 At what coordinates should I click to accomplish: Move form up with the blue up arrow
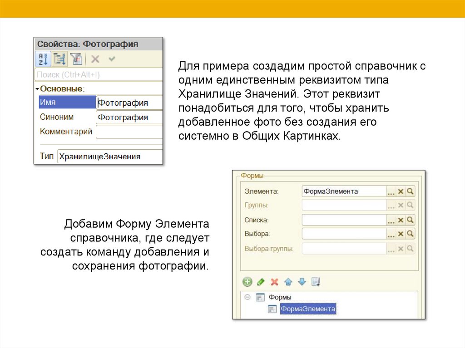click(288, 282)
